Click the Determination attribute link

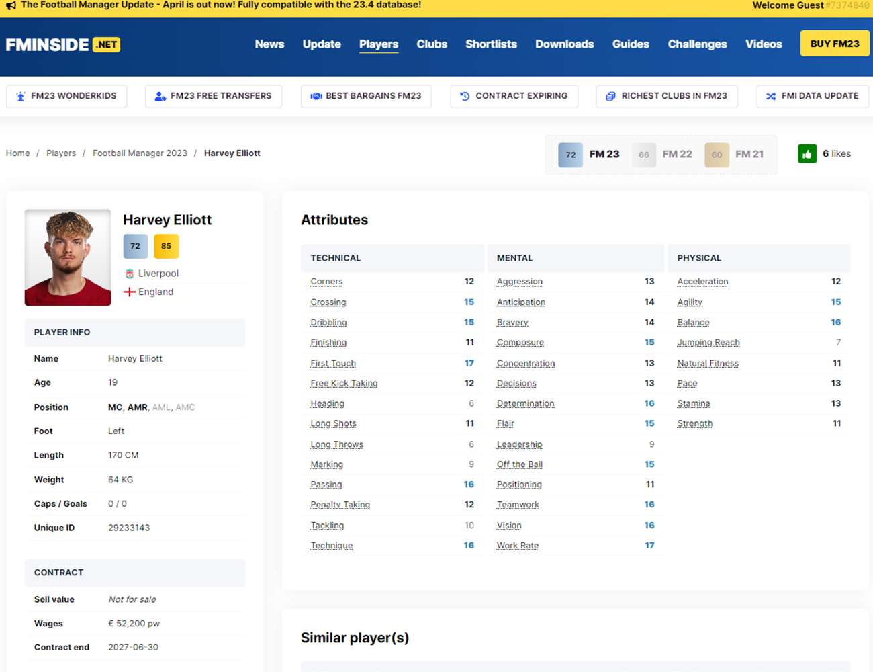[526, 404]
